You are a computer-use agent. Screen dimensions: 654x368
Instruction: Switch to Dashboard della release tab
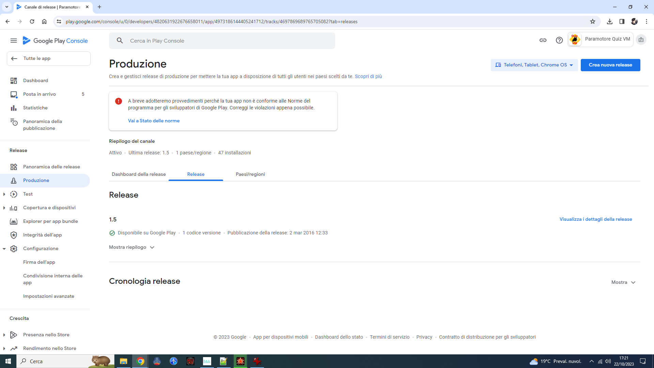pyautogui.click(x=139, y=174)
